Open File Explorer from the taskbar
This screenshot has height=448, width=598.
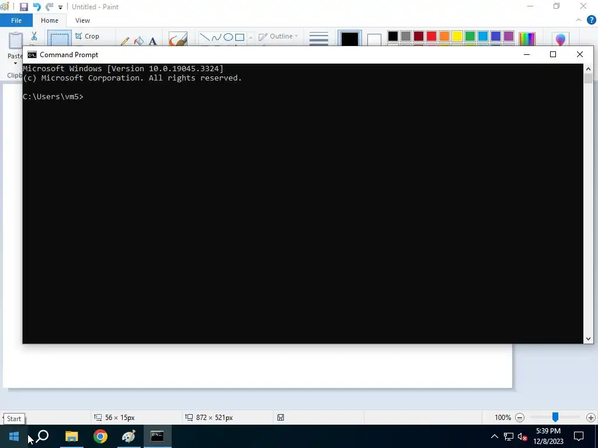[71, 436]
